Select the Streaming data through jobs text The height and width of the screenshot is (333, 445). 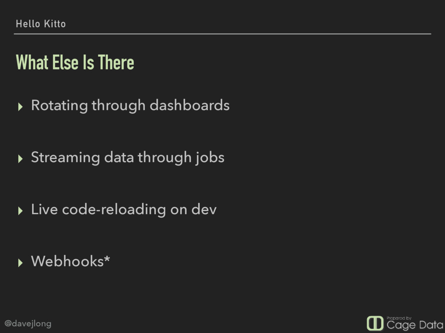tap(128, 158)
